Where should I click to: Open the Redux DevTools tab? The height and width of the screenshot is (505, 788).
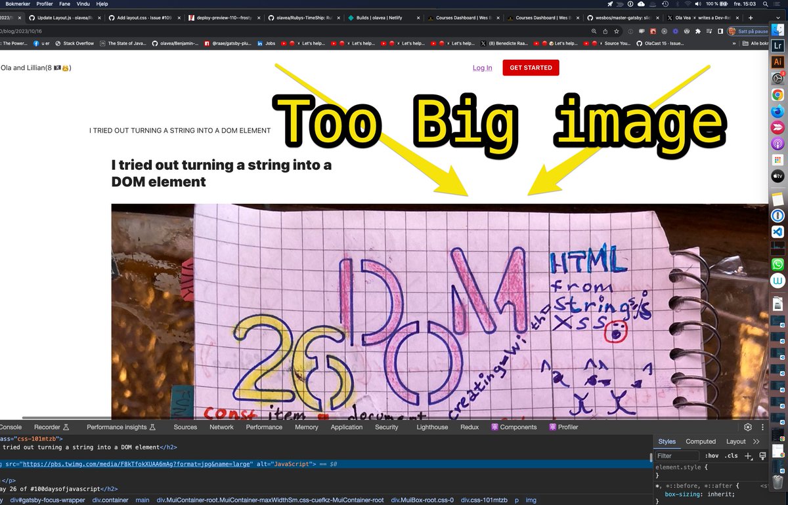[x=470, y=427]
